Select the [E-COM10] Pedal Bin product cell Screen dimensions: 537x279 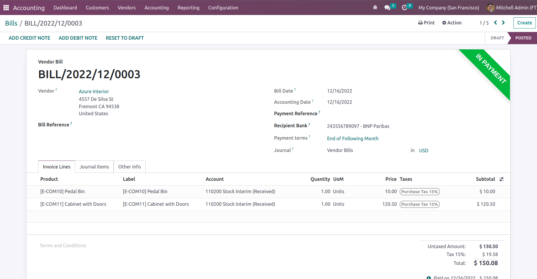[62, 191]
